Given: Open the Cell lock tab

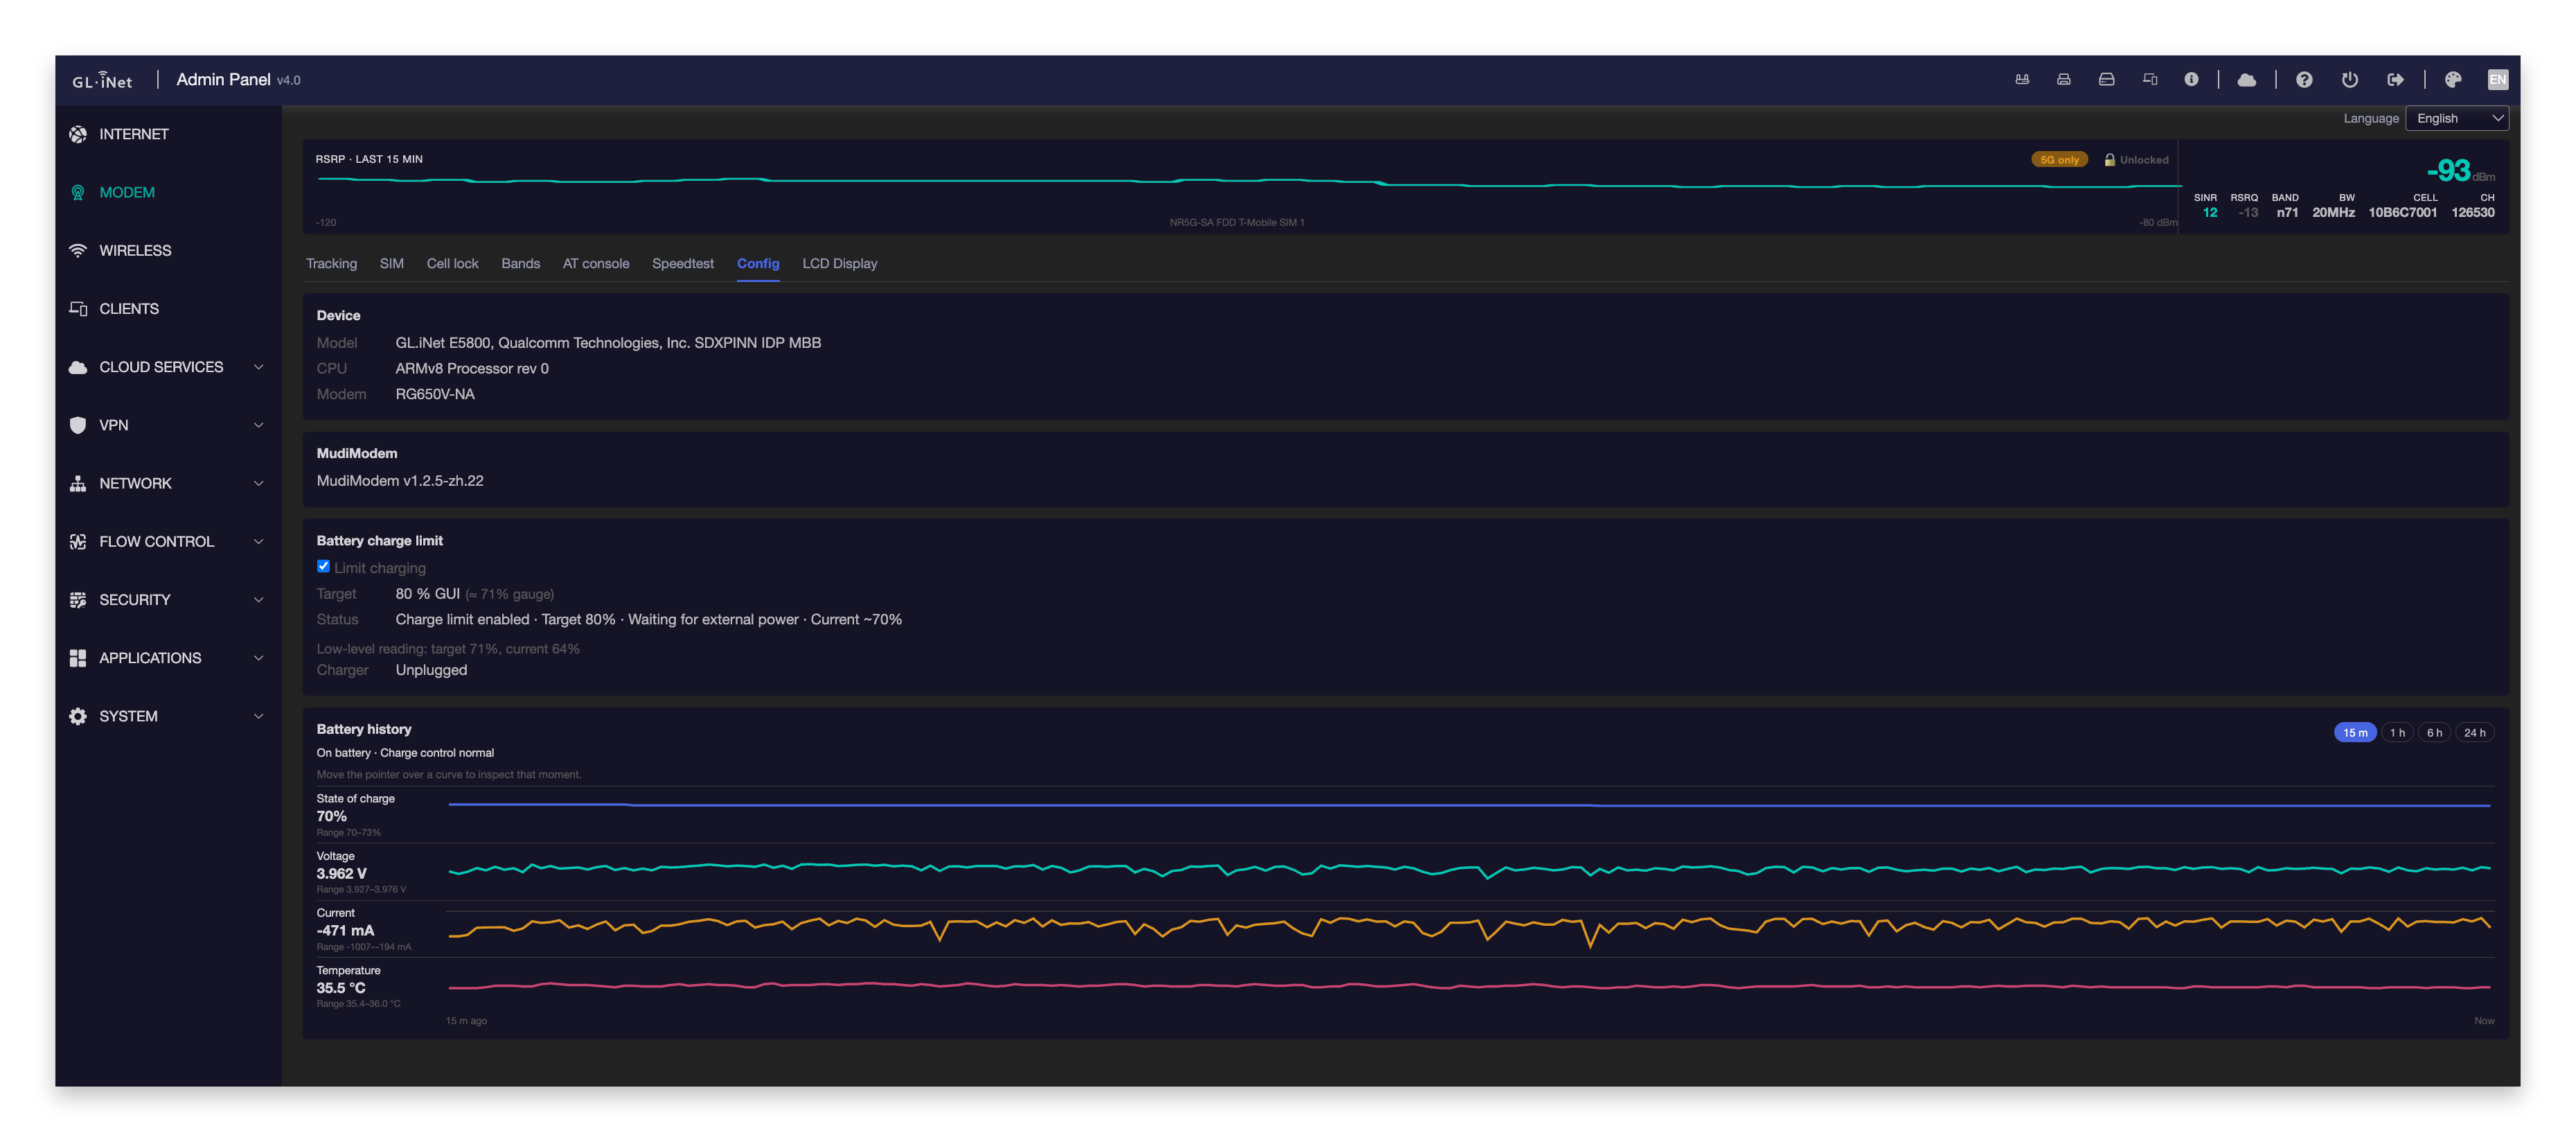Looking at the screenshot, I should (452, 264).
